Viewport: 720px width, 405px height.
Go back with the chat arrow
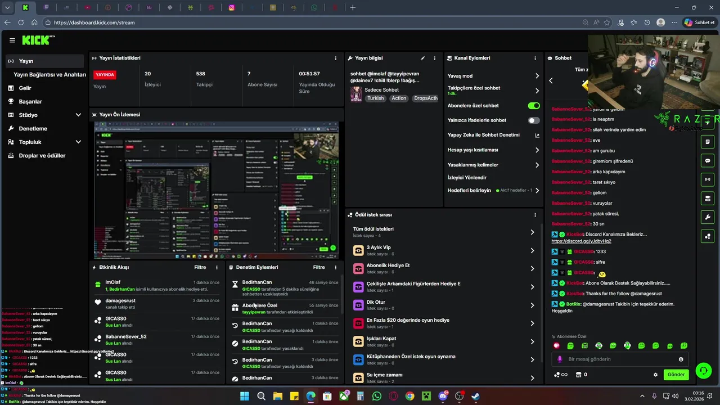coord(551,80)
